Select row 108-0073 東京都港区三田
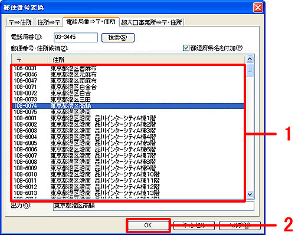Viewport: 295px width, 235px height. point(128,100)
